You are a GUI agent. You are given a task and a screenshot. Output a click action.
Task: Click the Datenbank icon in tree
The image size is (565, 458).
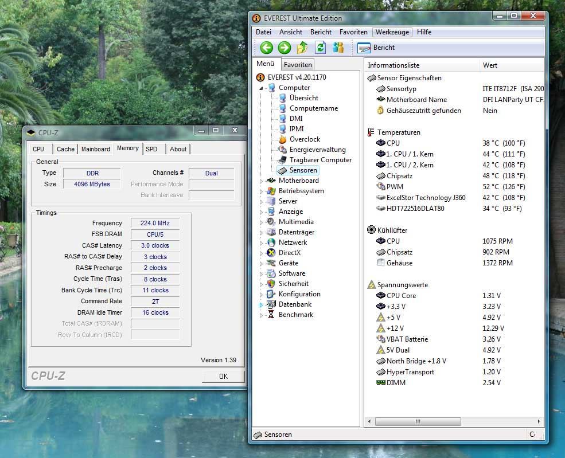point(271,304)
